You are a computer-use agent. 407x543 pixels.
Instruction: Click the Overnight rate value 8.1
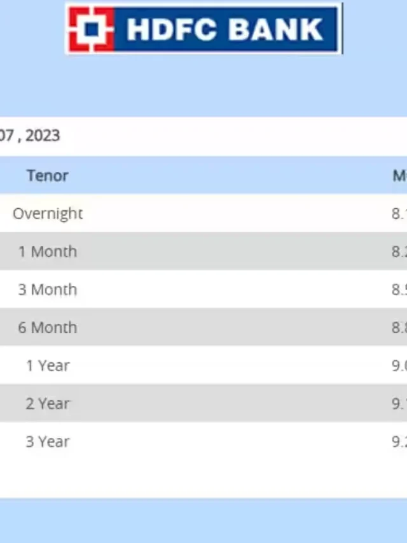click(x=399, y=213)
